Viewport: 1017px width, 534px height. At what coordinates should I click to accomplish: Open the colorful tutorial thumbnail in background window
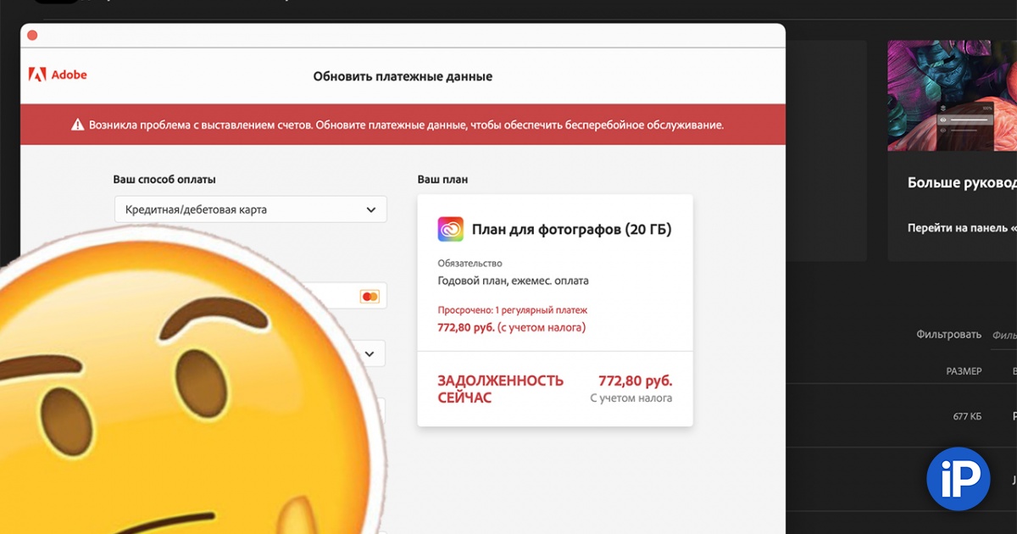(x=952, y=96)
